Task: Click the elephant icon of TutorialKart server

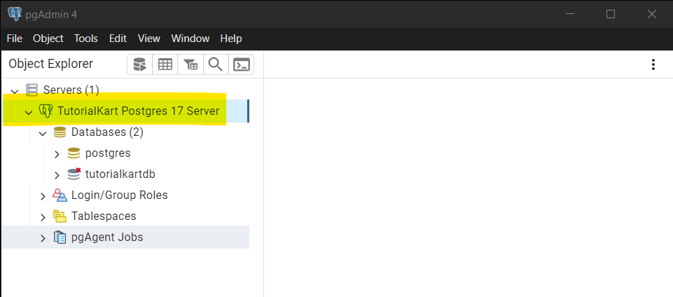Action: point(45,111)
